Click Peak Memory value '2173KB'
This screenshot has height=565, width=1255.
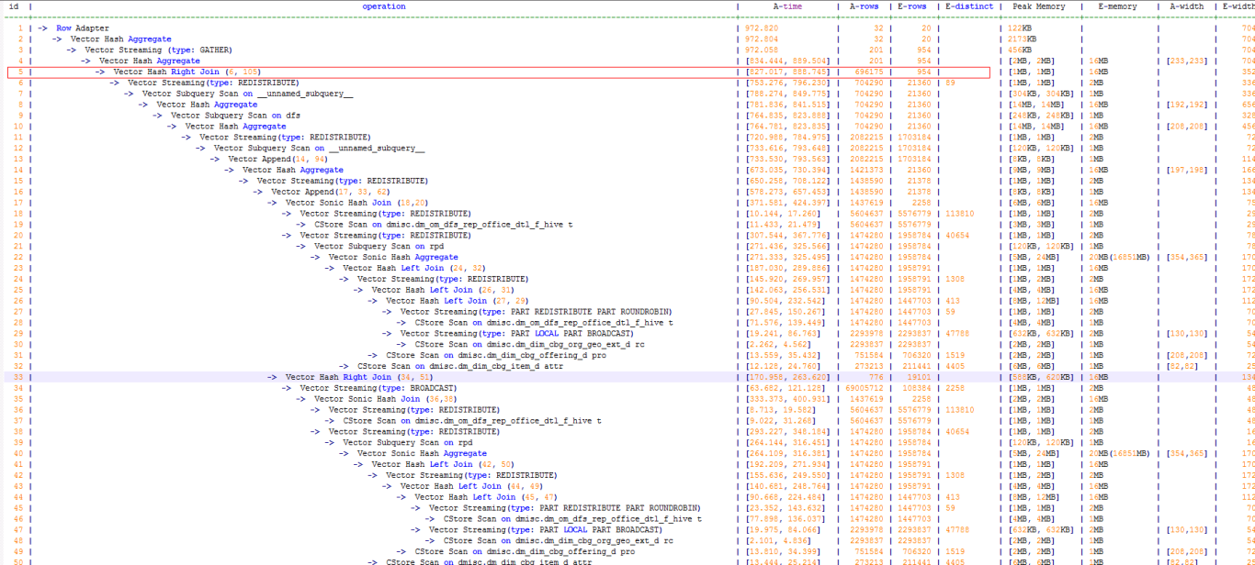pos(1023,39)
